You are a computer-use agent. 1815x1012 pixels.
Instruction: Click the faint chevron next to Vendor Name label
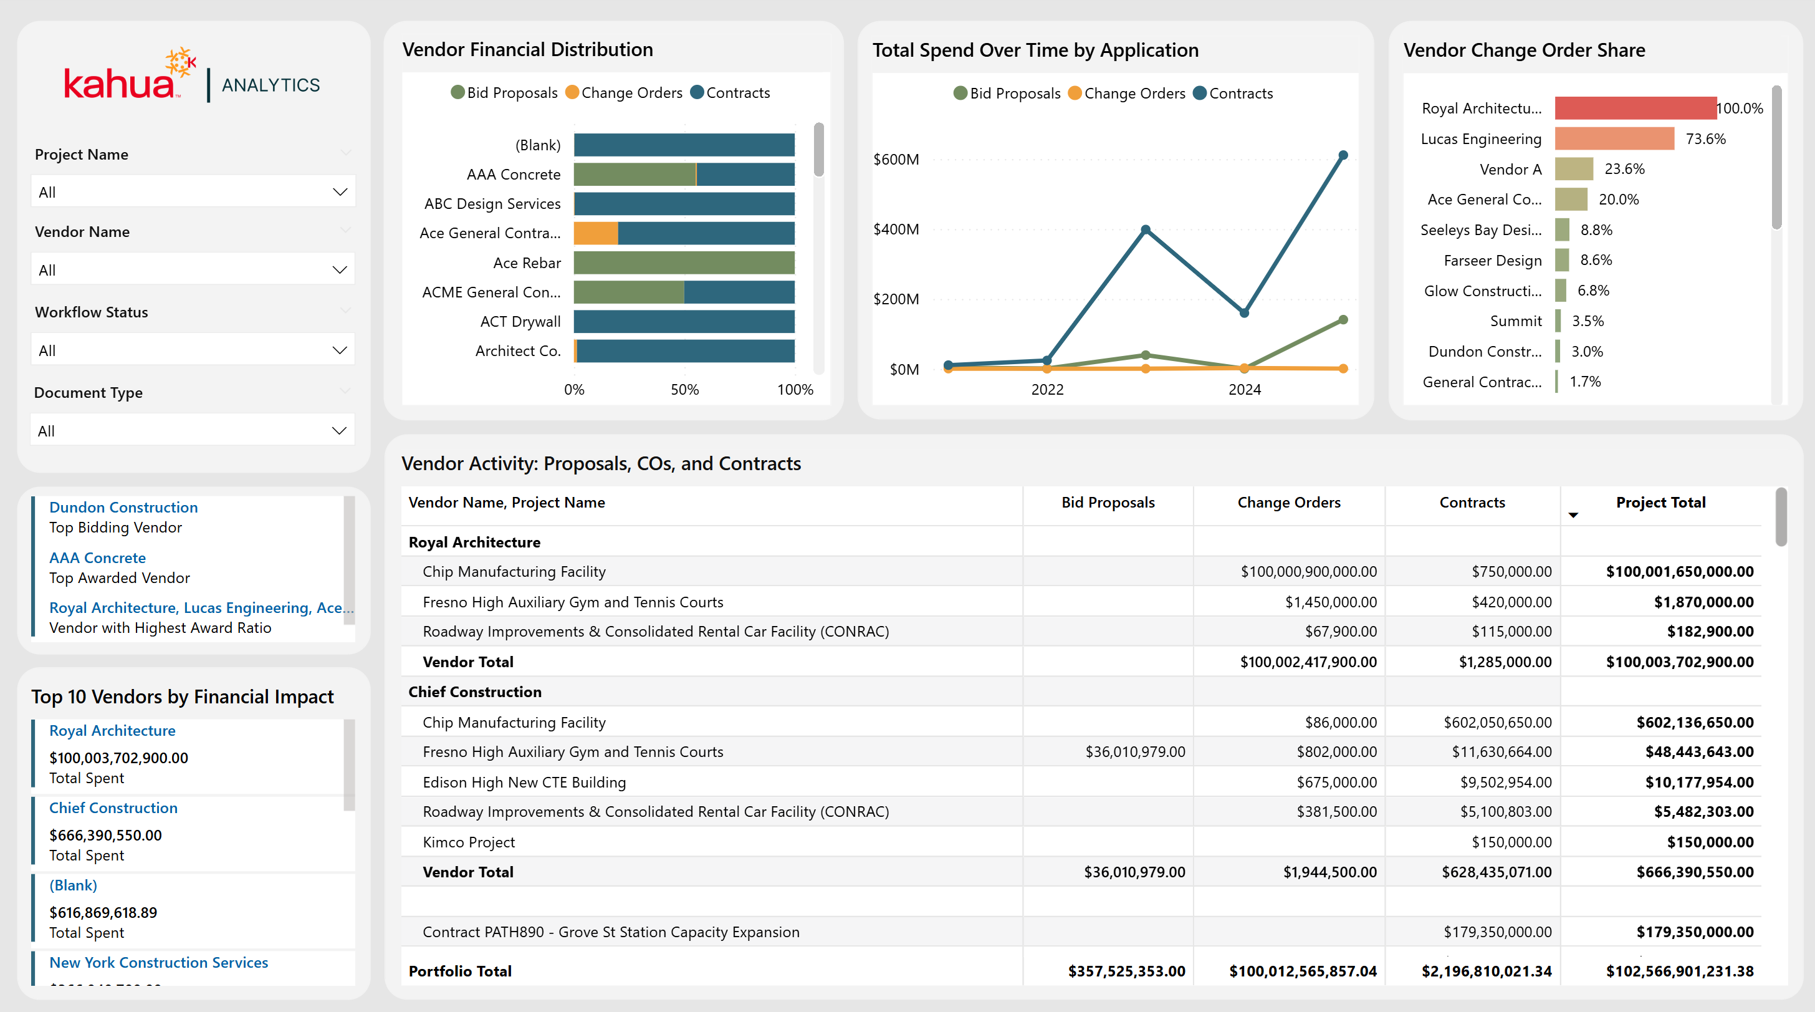pyautogui.click(x=345, y=231)
